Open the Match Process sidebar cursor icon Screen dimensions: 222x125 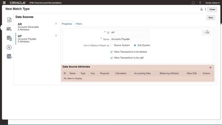(9, 47)
